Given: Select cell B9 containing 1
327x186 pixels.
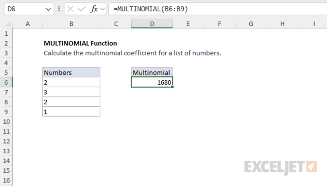Looking at the screenshot, I should coord(71,112).
